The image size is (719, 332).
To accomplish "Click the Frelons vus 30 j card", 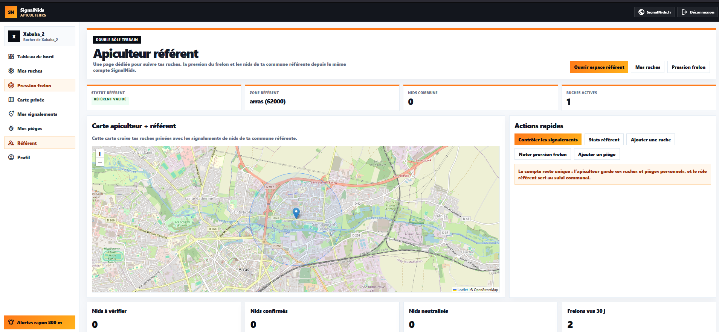I will tap(639, 317).
